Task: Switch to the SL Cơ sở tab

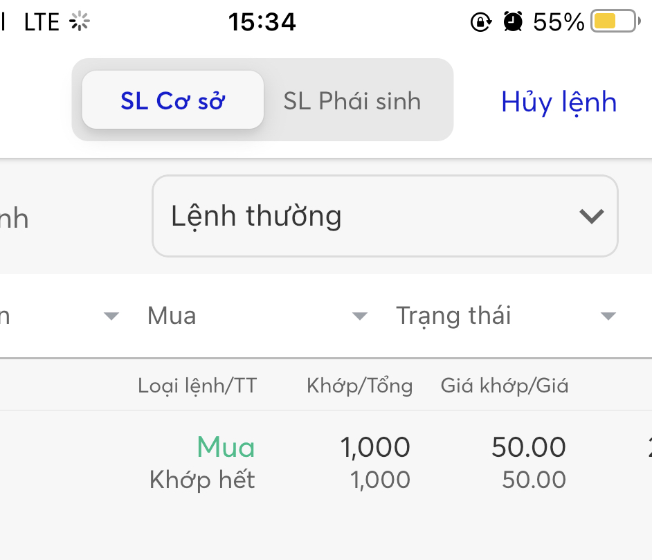Action: tap(173, 100)
